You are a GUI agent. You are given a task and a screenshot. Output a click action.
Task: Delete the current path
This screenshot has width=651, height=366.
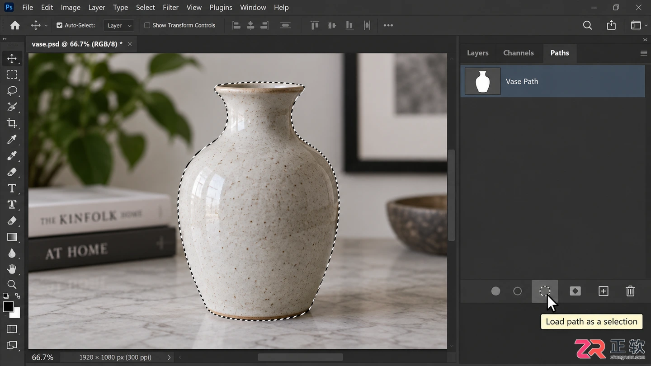630,291
